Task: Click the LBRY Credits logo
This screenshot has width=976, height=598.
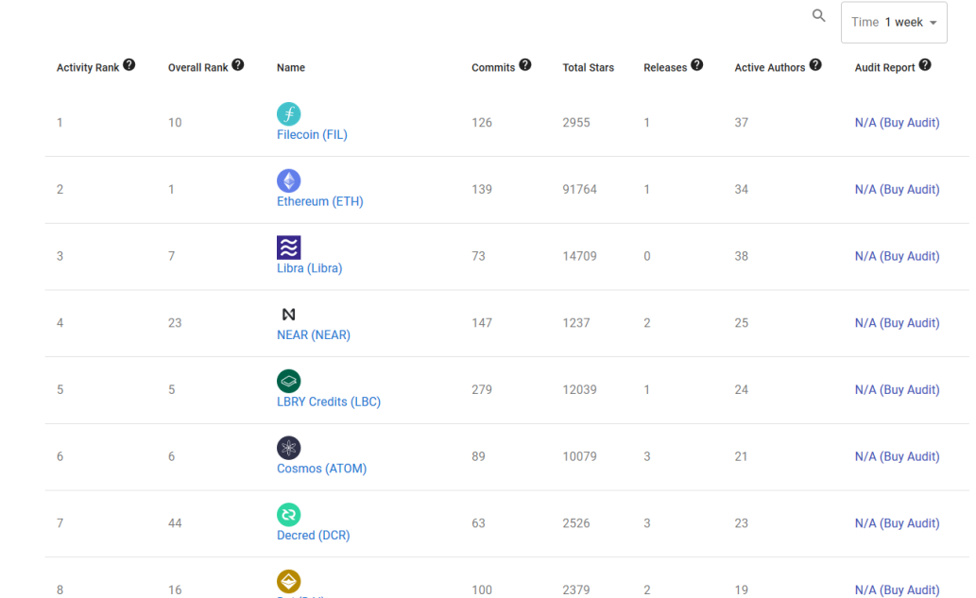Action: pos(289,381)
